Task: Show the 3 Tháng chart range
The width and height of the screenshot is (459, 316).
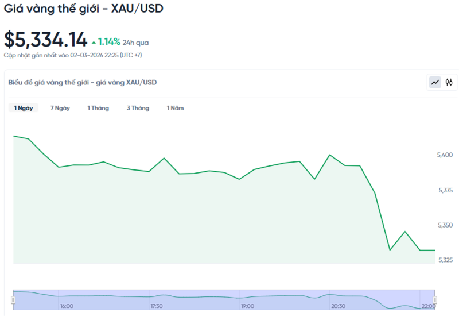Action: coord(138,108)
